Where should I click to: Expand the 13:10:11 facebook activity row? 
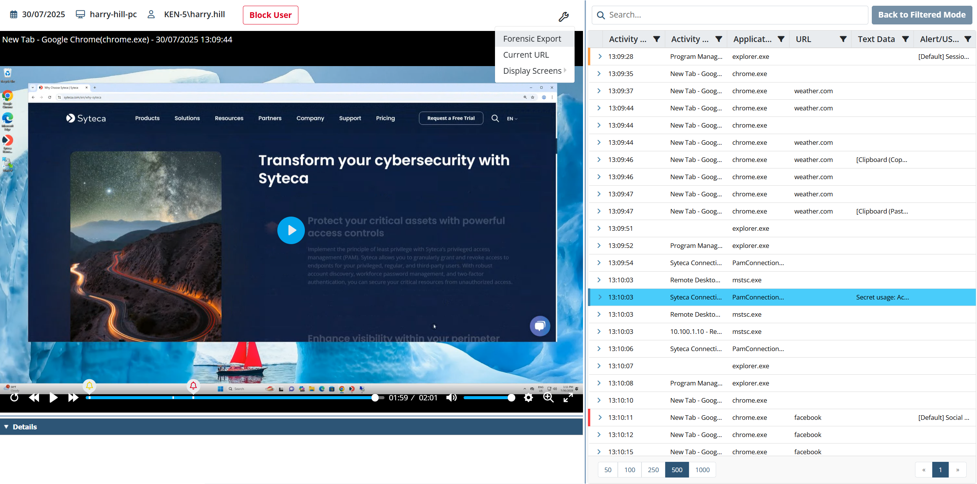coord(600,418)
